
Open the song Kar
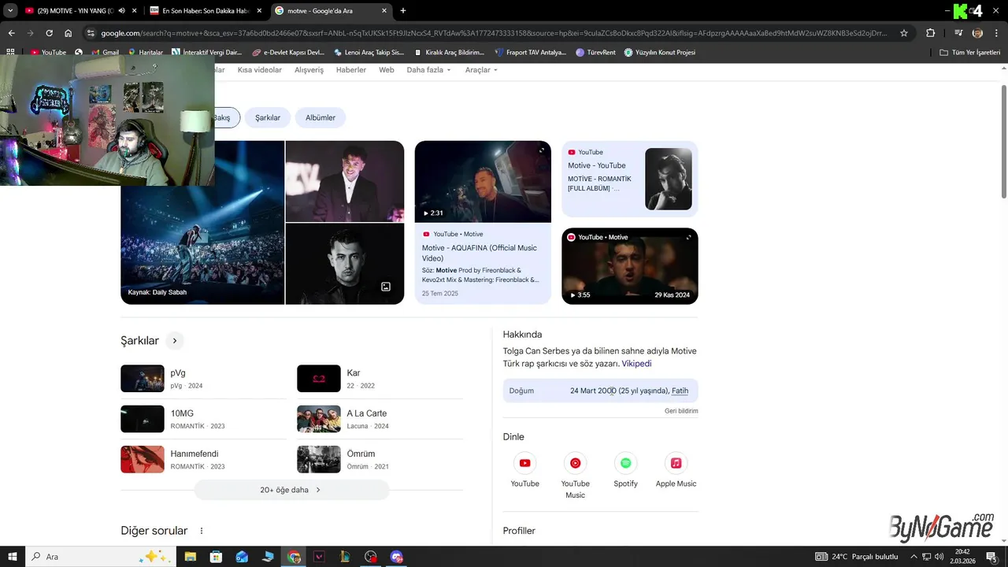click(x=380, y=379)
